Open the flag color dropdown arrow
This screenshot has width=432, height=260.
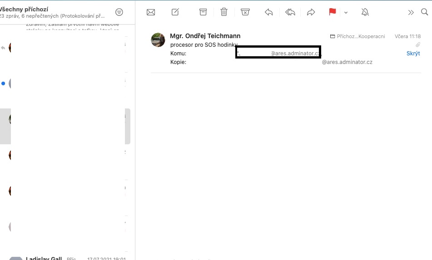346,13
